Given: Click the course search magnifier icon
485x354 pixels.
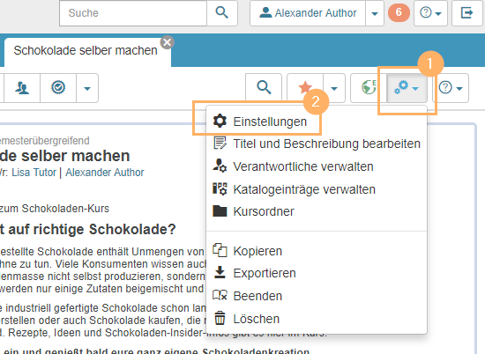Looking at the screenshot, I should coord(264,88).
